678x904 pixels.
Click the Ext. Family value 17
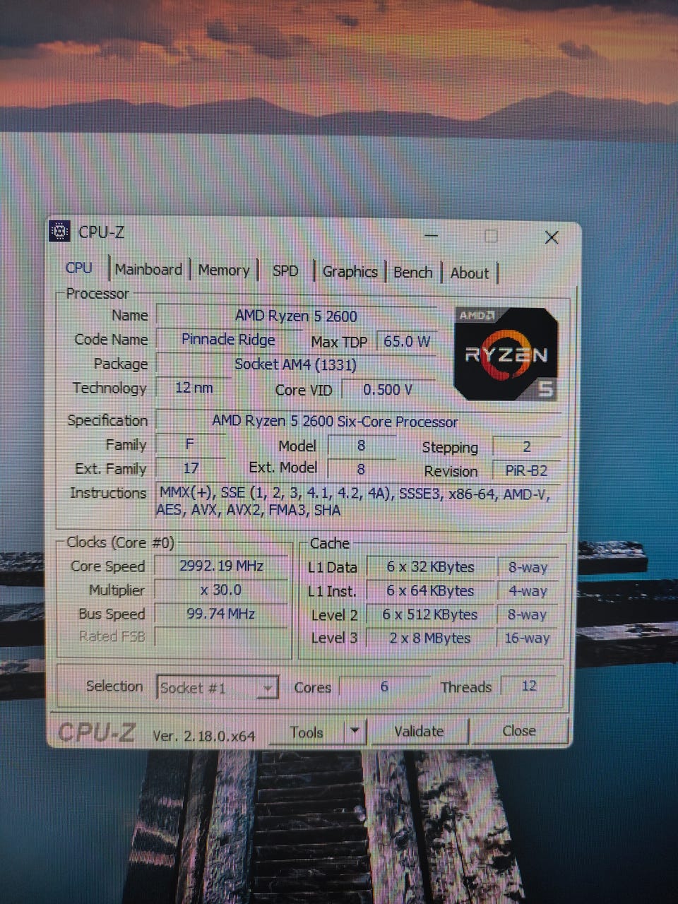pos(191,468)
